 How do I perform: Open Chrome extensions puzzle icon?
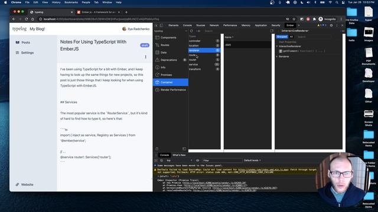tap(314, 19)
